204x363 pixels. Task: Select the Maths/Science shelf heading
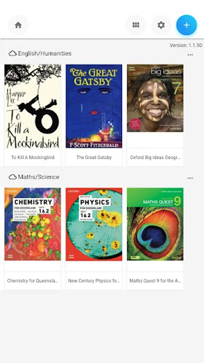coord(39,177)
